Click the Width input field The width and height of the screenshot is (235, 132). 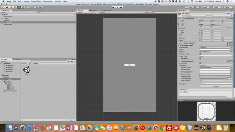205,26
